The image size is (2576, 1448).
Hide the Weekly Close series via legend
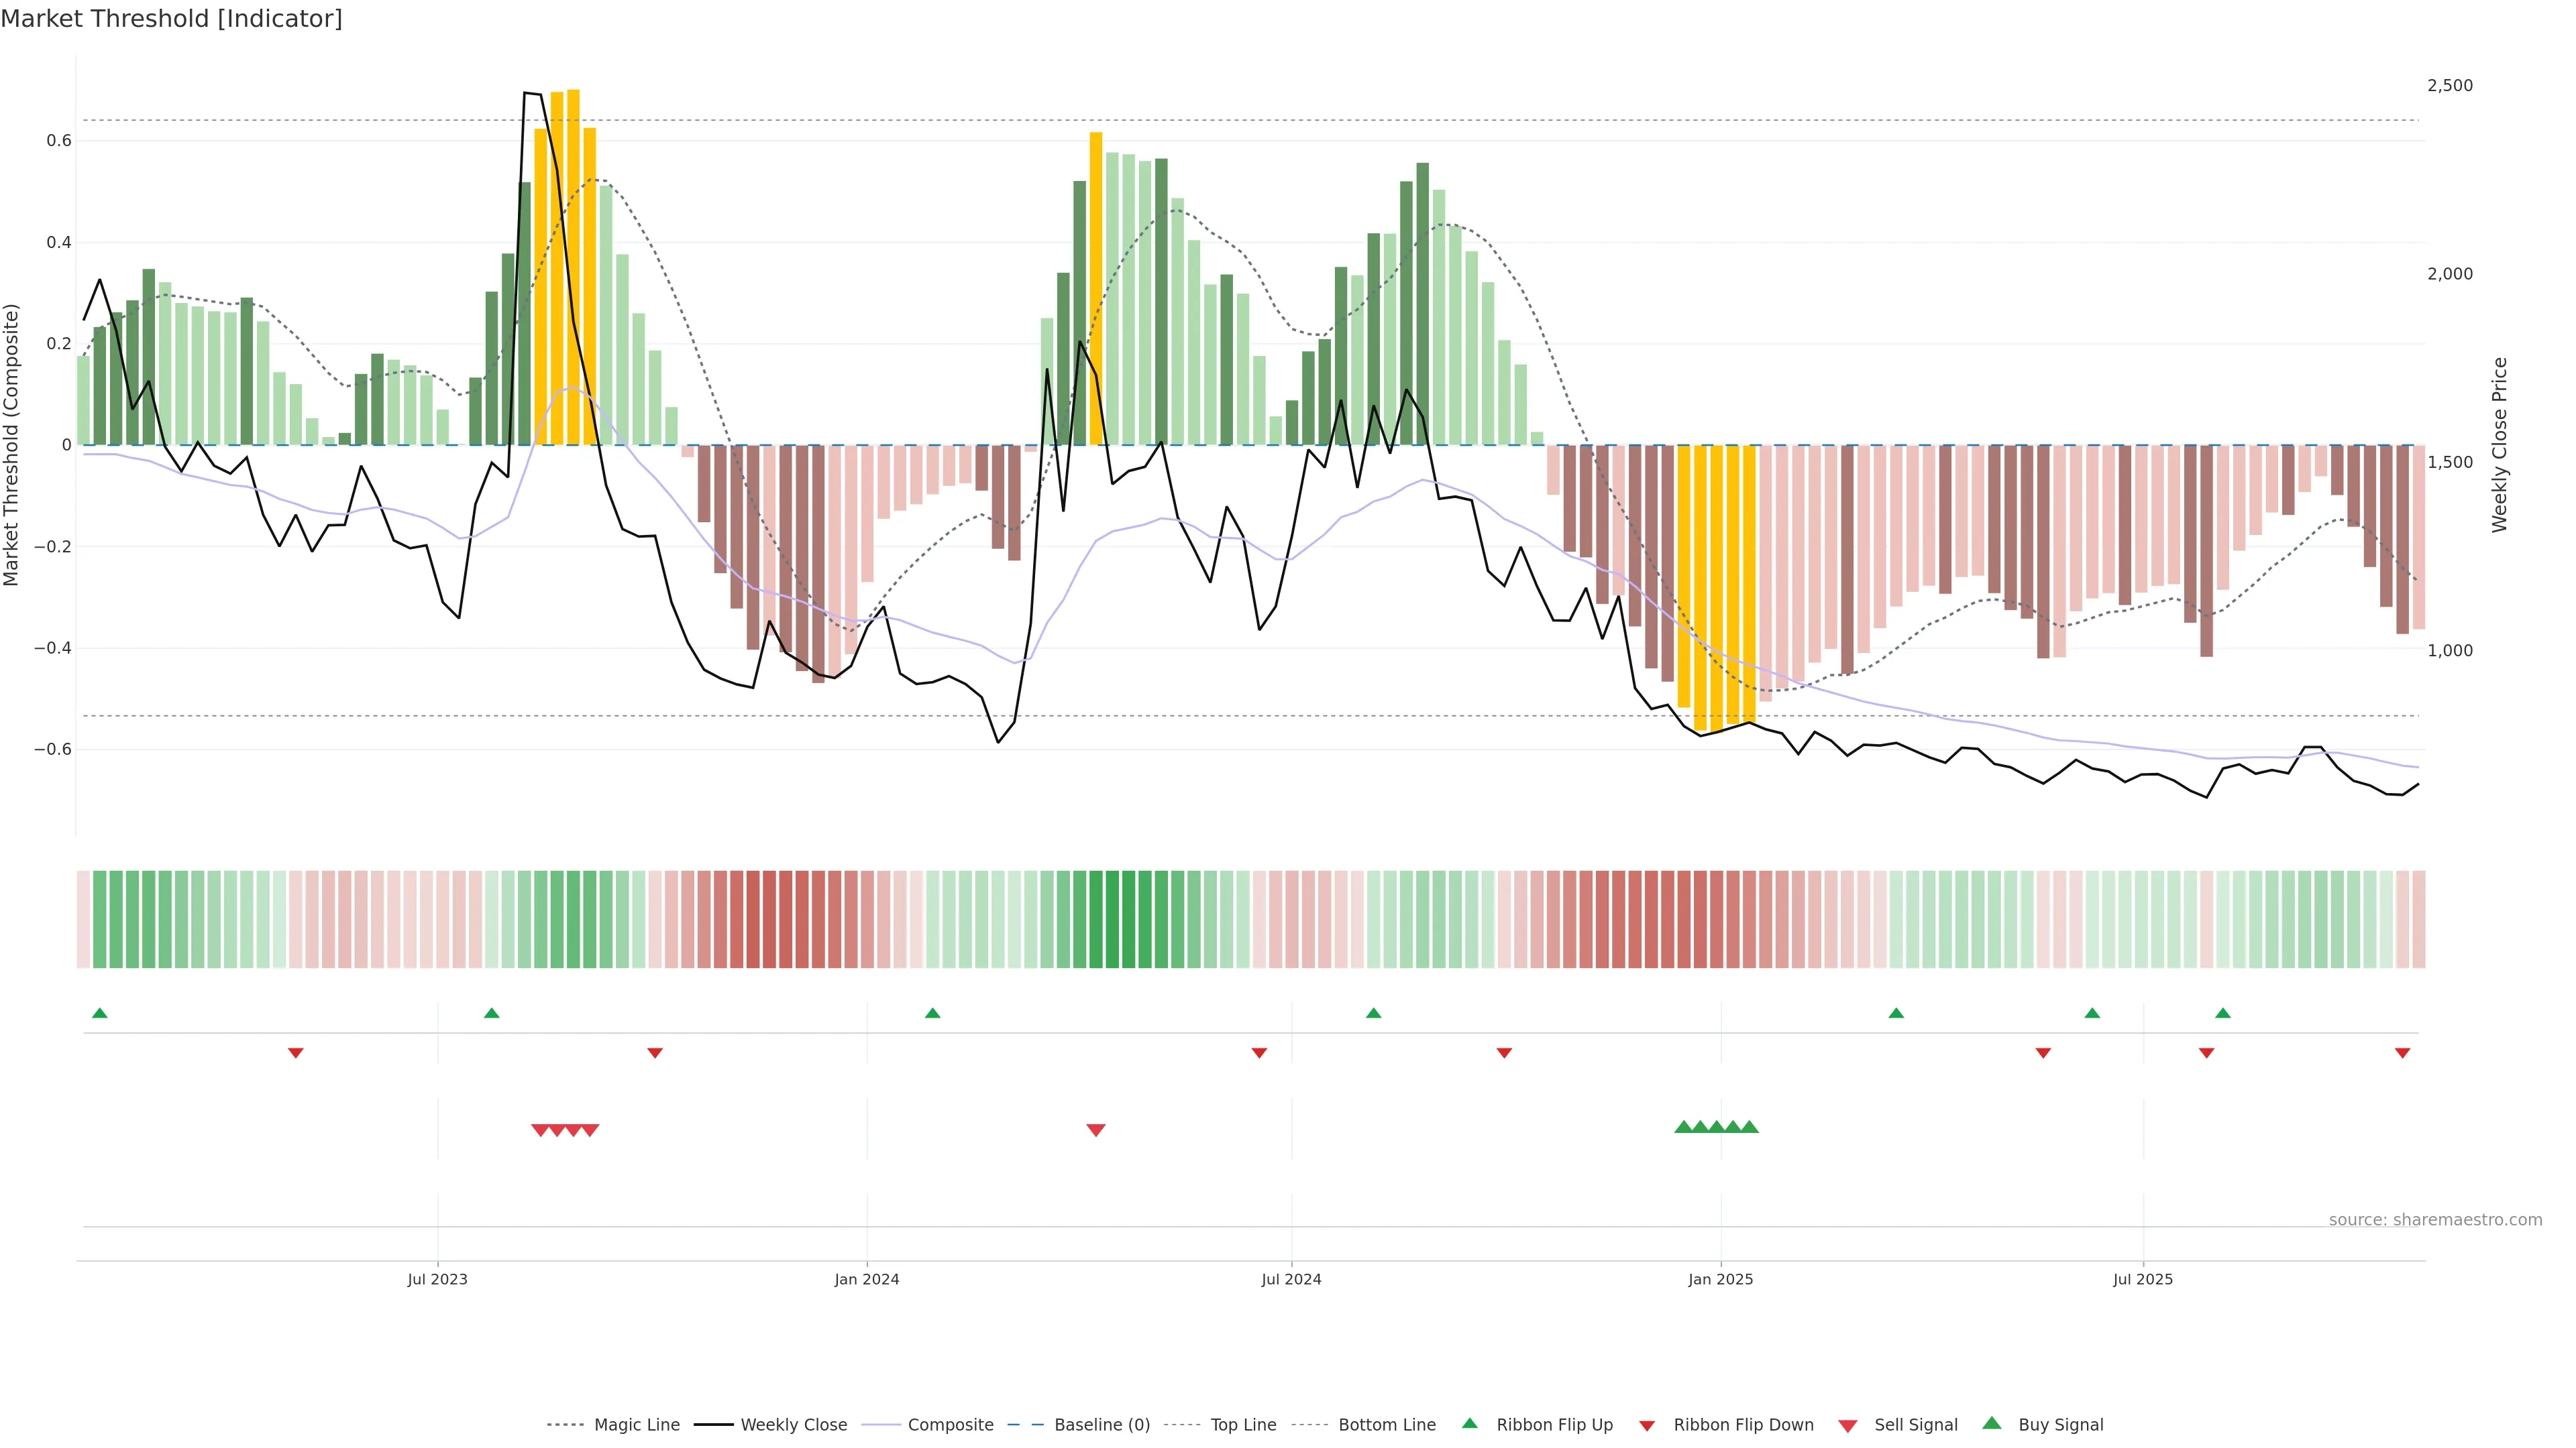[x=793, y=1425]
